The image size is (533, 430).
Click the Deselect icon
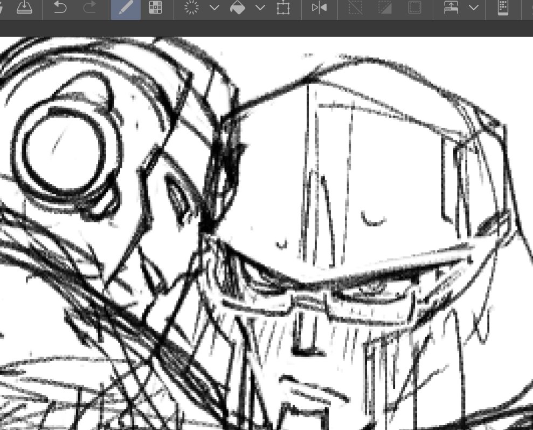coord(356,8)
